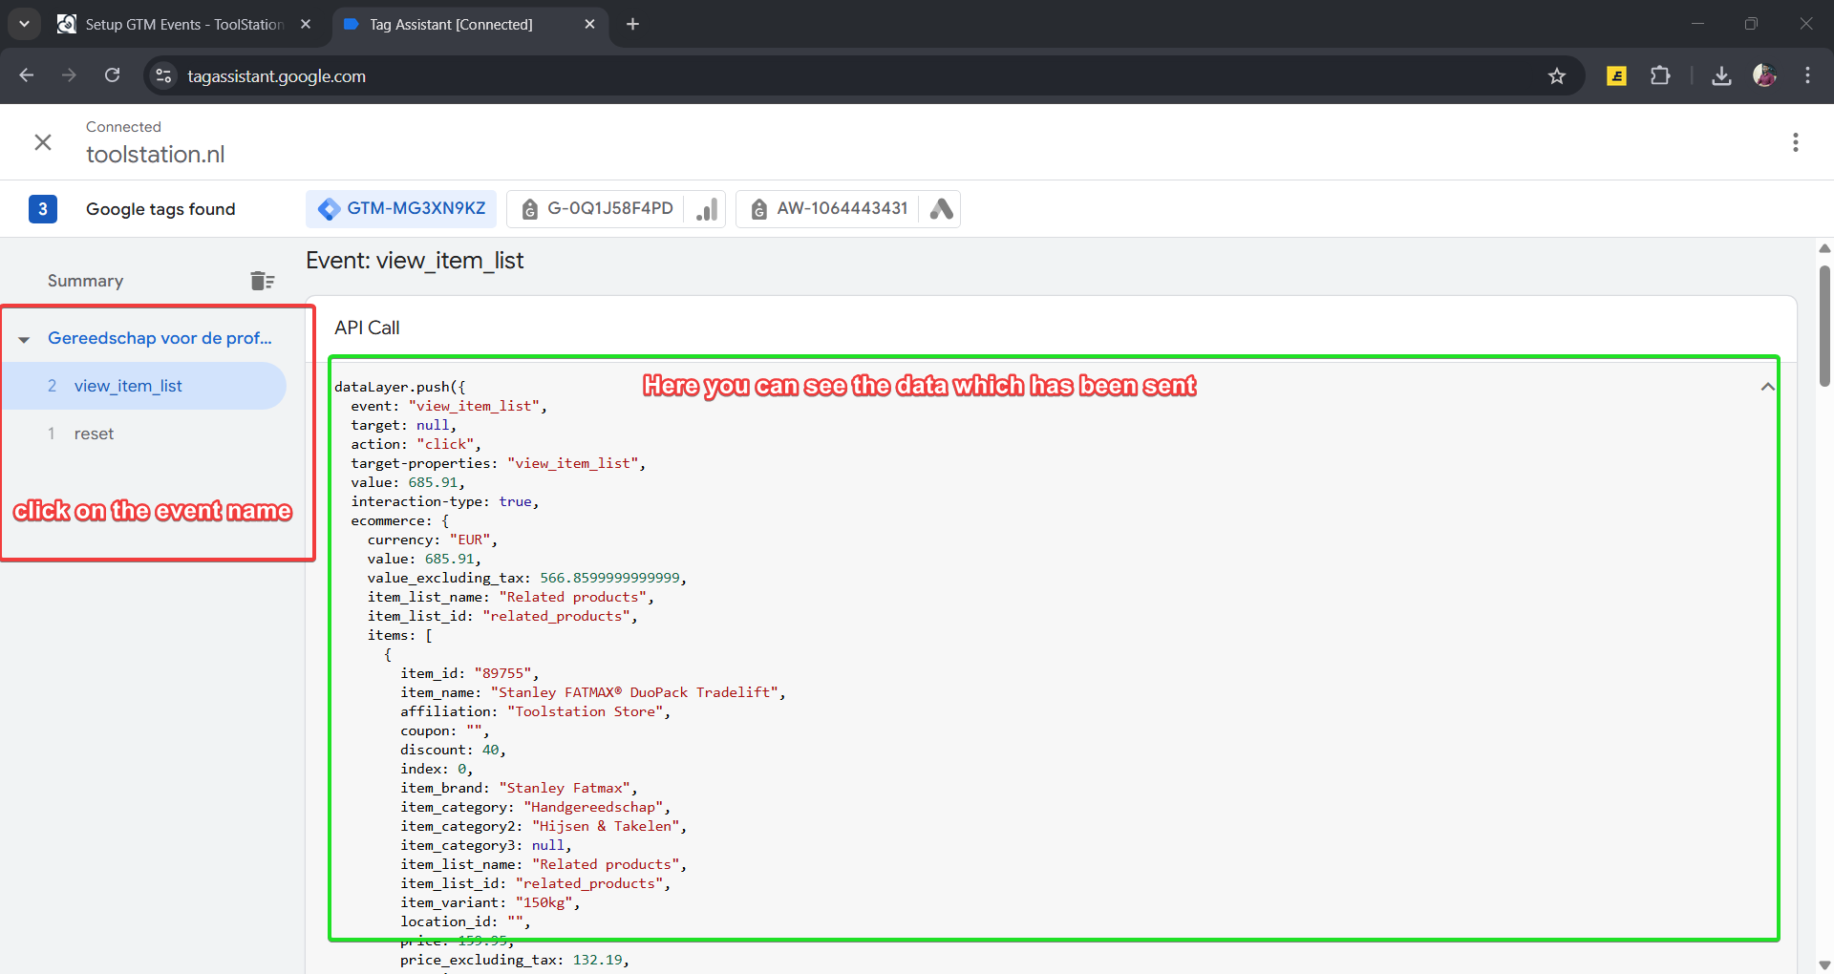View site information icon in address bar
The width and height of the screenshot is (1834, 974).
[164, 76]
